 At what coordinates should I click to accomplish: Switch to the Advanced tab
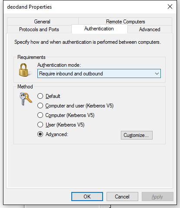point(150,29)
